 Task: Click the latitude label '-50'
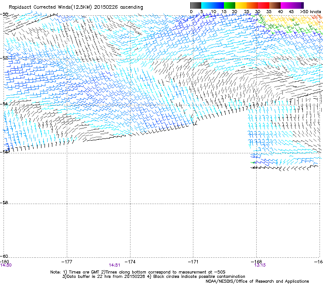(x=4, y=14)
